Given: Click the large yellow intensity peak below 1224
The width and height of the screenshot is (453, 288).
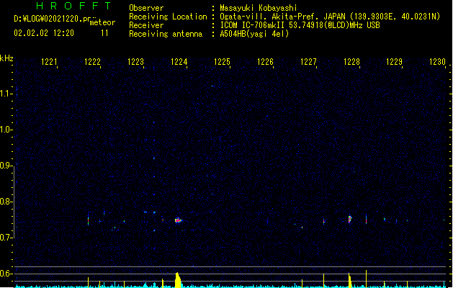Looking at the screenshot, I should (178, 280).
